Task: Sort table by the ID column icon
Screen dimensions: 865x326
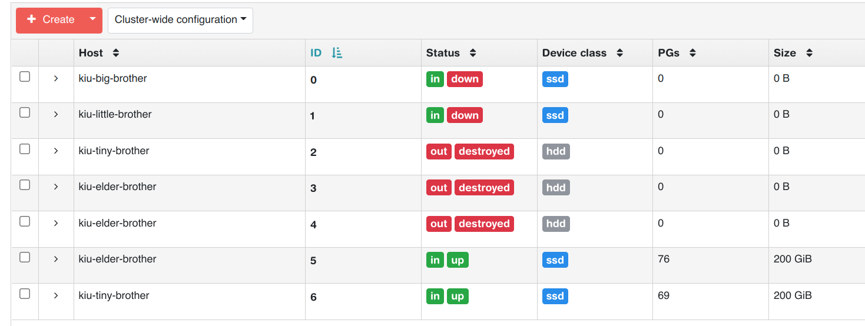Action: [x=337, y=53]
